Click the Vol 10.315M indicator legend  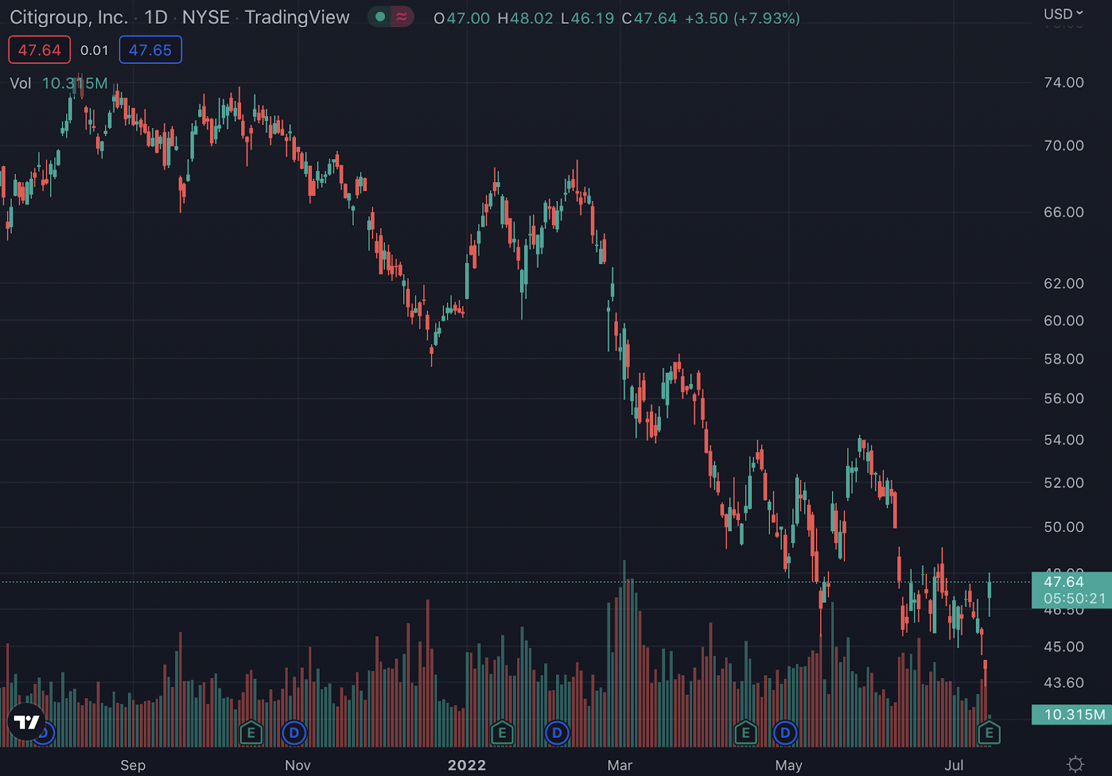coord(58,83)
